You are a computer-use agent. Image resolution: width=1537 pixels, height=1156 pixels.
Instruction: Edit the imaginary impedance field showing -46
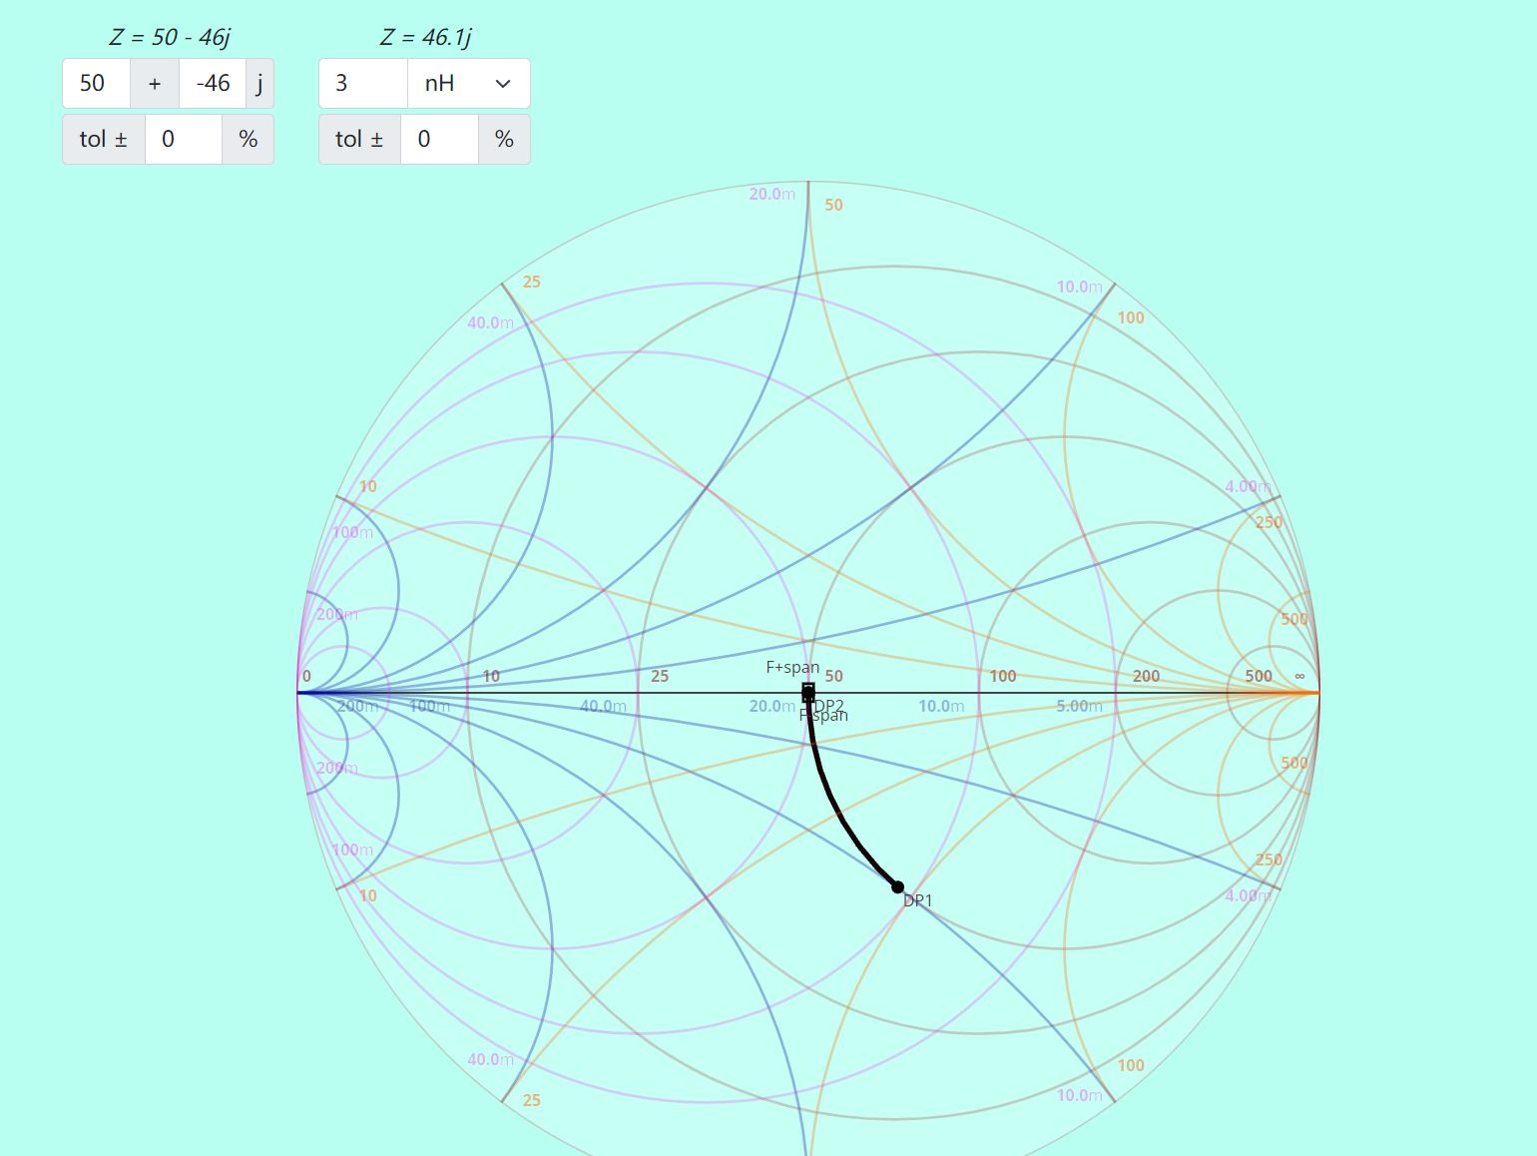click(213, 84)
